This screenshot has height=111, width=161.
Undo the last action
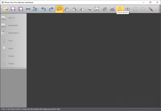[x=43, y=9]
